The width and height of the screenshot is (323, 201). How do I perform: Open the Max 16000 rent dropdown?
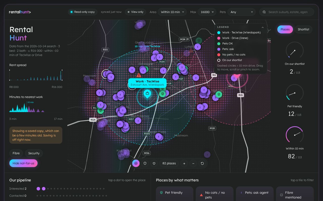tap(207, 12)
